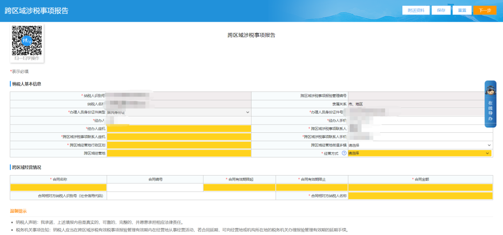Click the 纳税人声明 notice line
Image resolution: width=503 pixels, height=235 pixels.
100,222
